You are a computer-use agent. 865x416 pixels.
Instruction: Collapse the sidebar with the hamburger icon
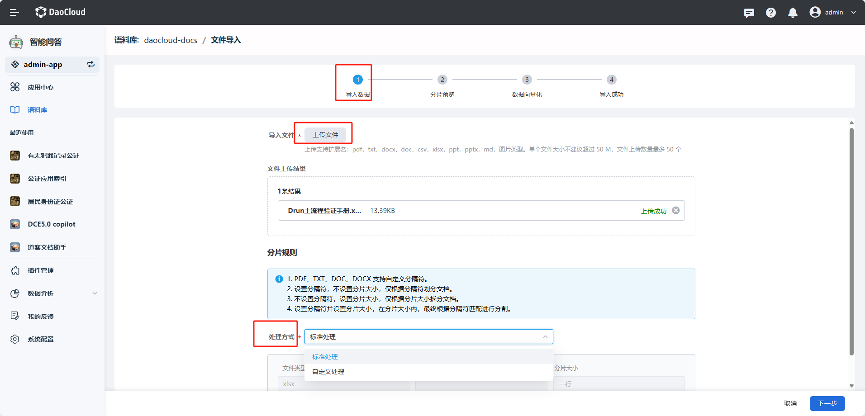tap(14, 12)
